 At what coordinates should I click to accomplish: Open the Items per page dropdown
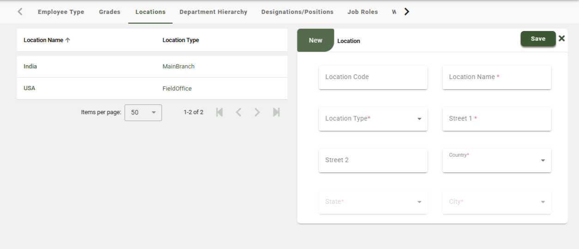click(x=143, y=112)
